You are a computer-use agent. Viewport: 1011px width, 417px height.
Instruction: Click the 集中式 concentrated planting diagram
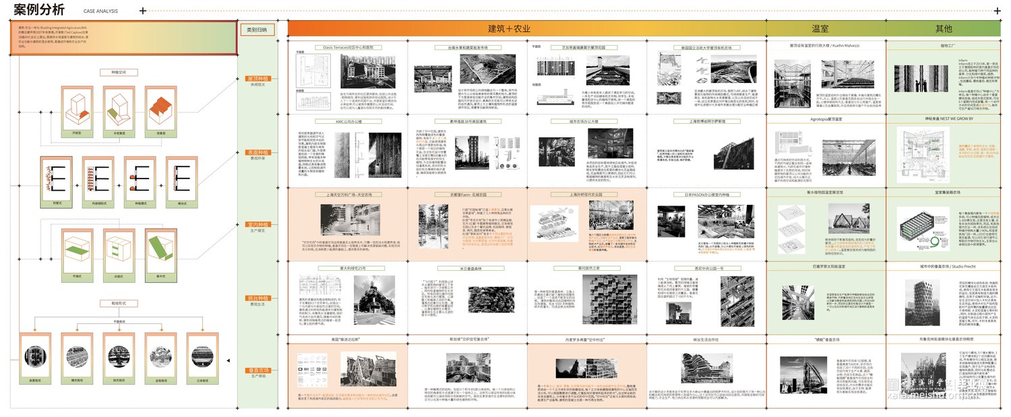[x=160, y=249]
